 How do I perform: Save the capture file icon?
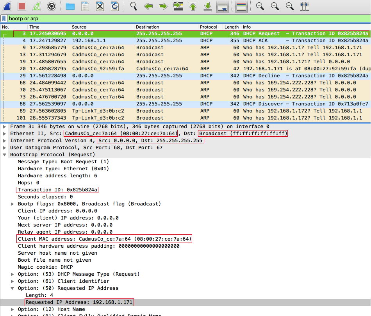pyautogui.click(x=85, y=6)
